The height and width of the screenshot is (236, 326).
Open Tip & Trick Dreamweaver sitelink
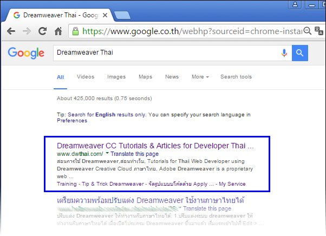point(113,184)
